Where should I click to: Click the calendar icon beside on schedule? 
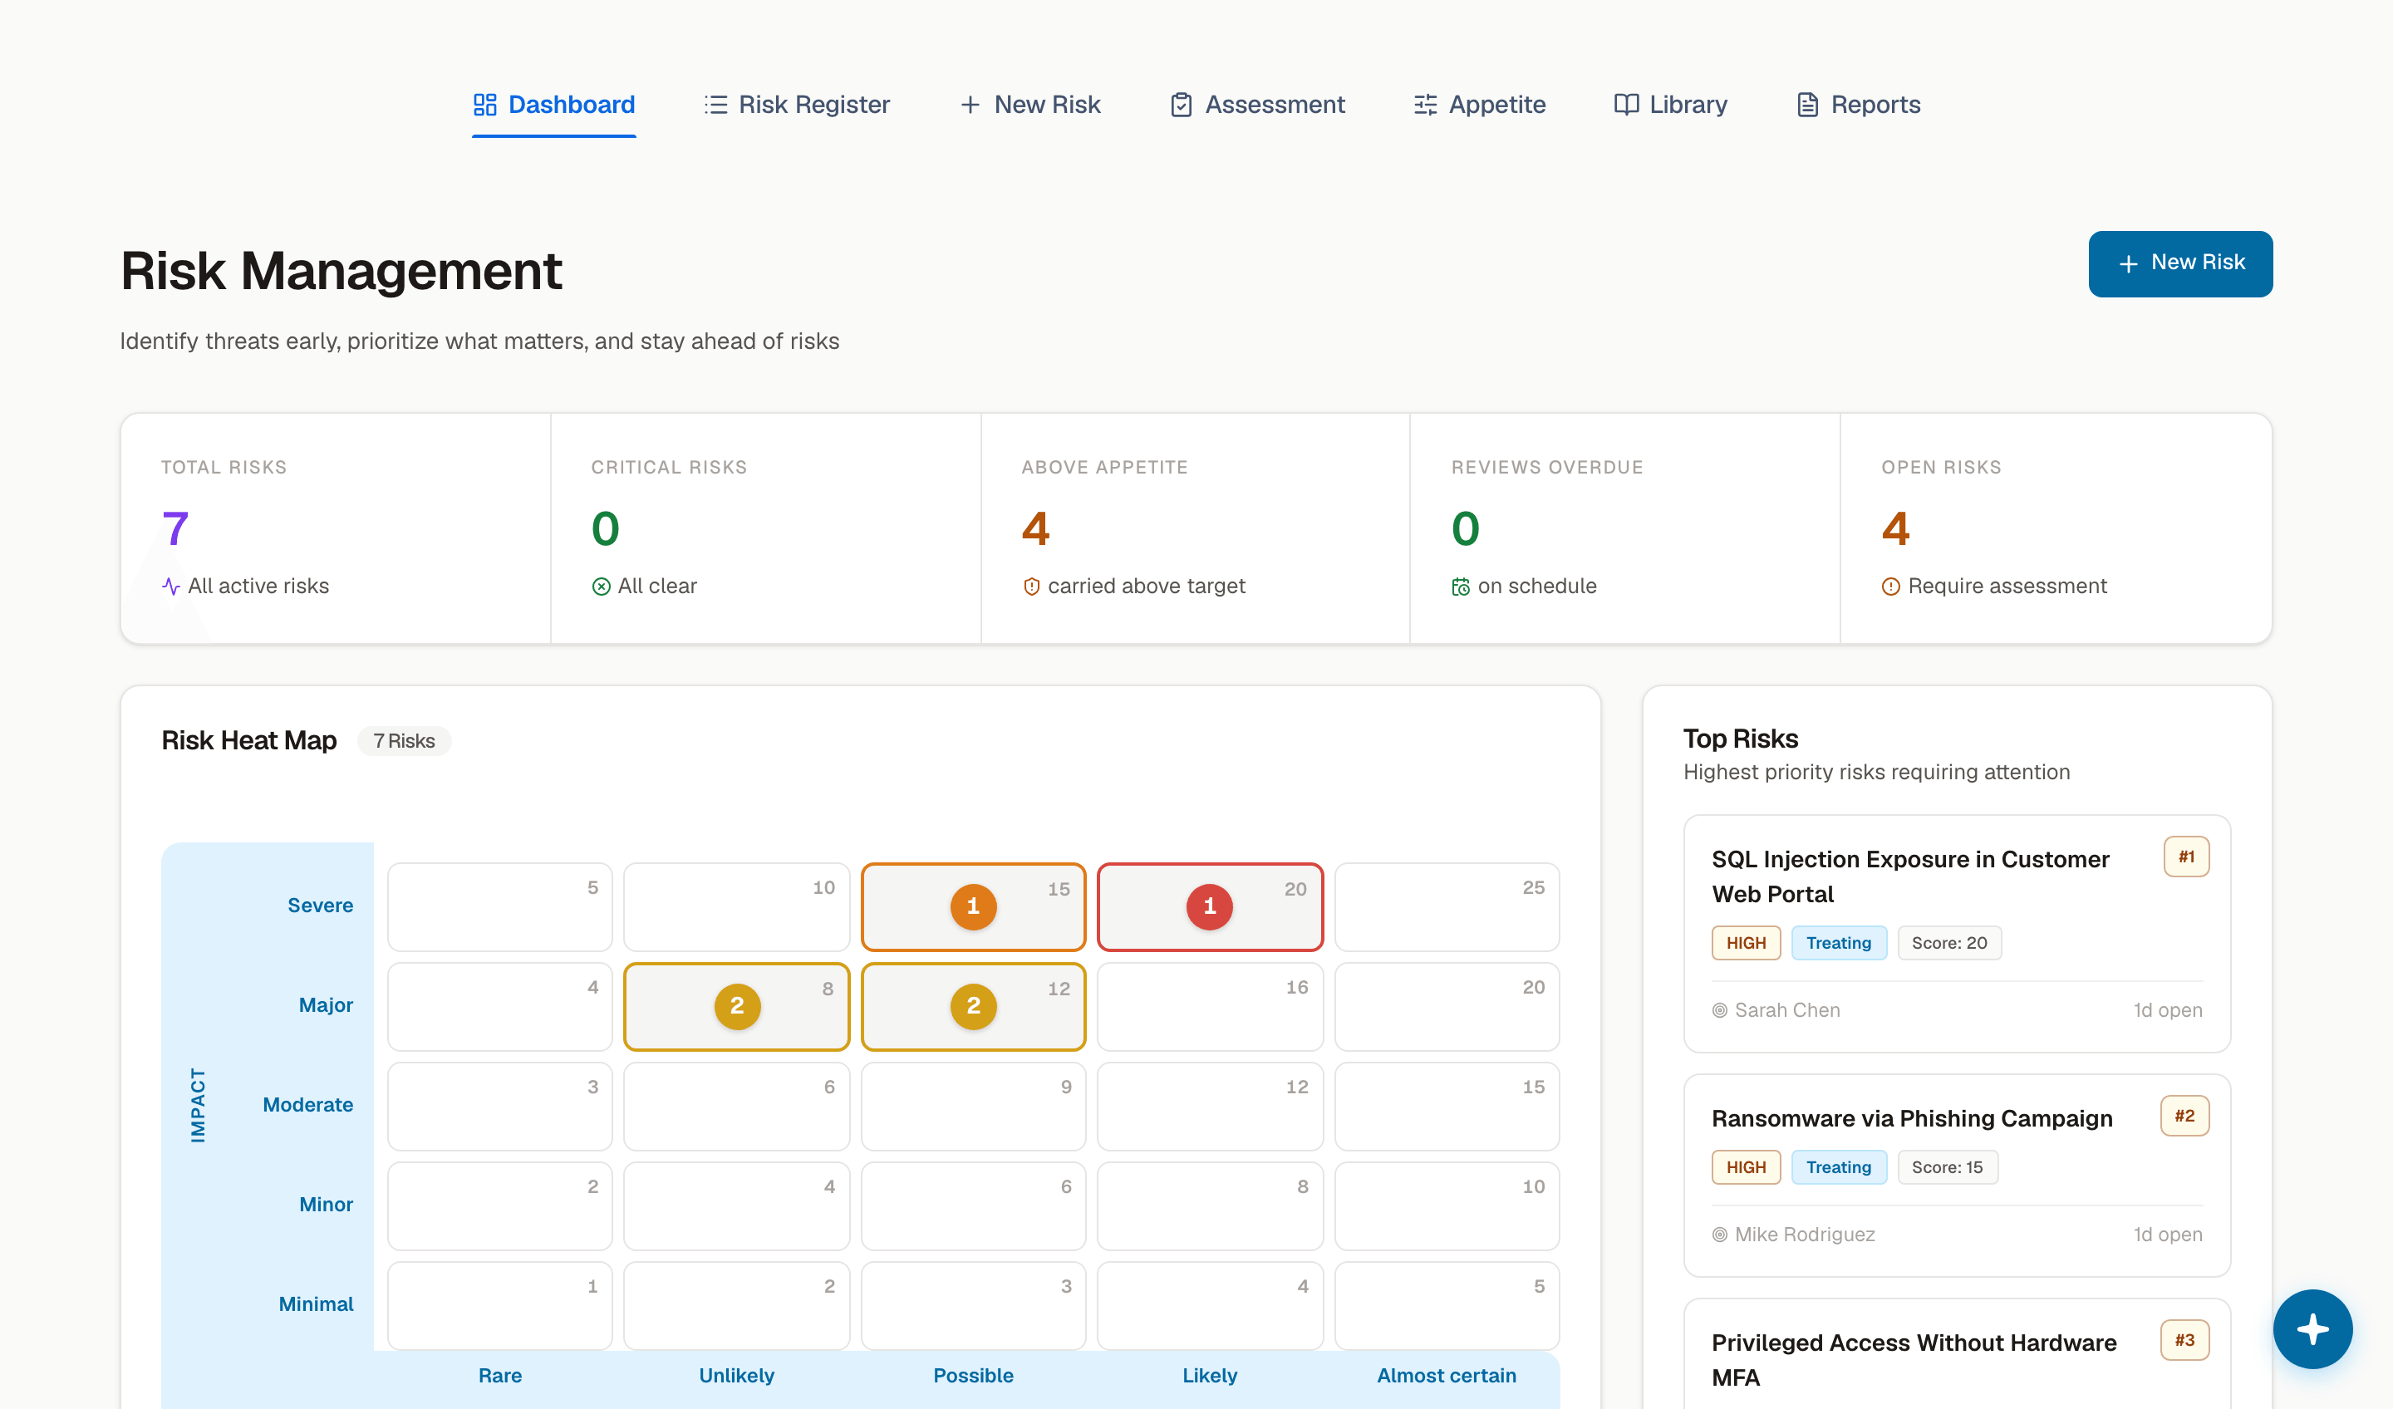[1461, 586]
